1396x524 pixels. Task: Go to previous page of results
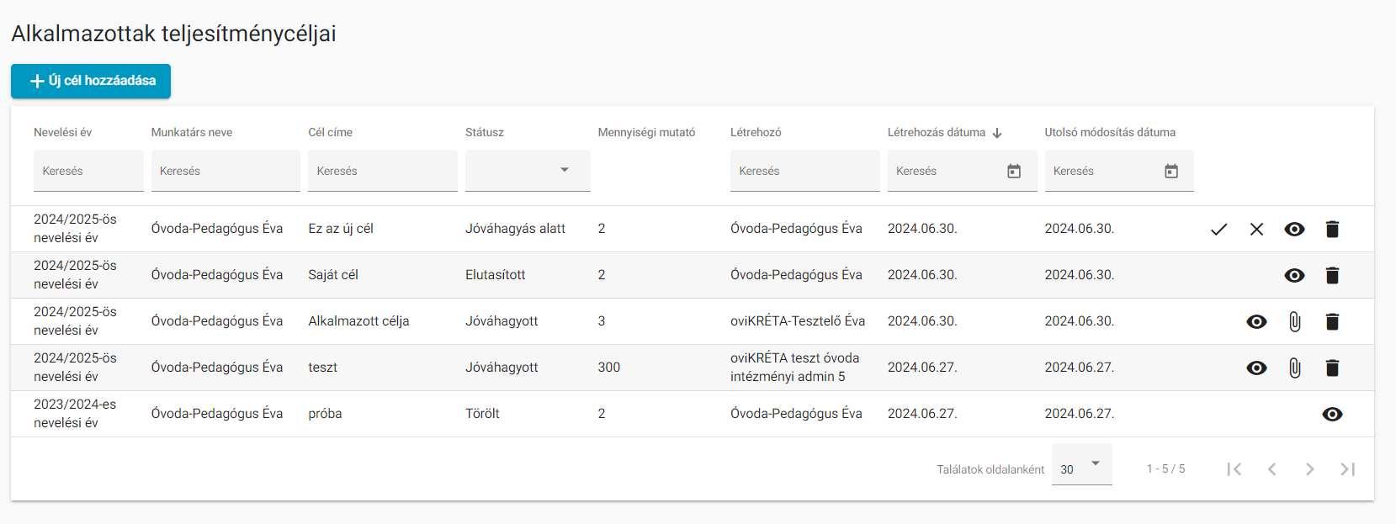[1272, 469]
